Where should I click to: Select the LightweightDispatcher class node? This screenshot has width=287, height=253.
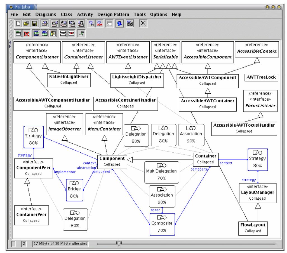point(137,81)
